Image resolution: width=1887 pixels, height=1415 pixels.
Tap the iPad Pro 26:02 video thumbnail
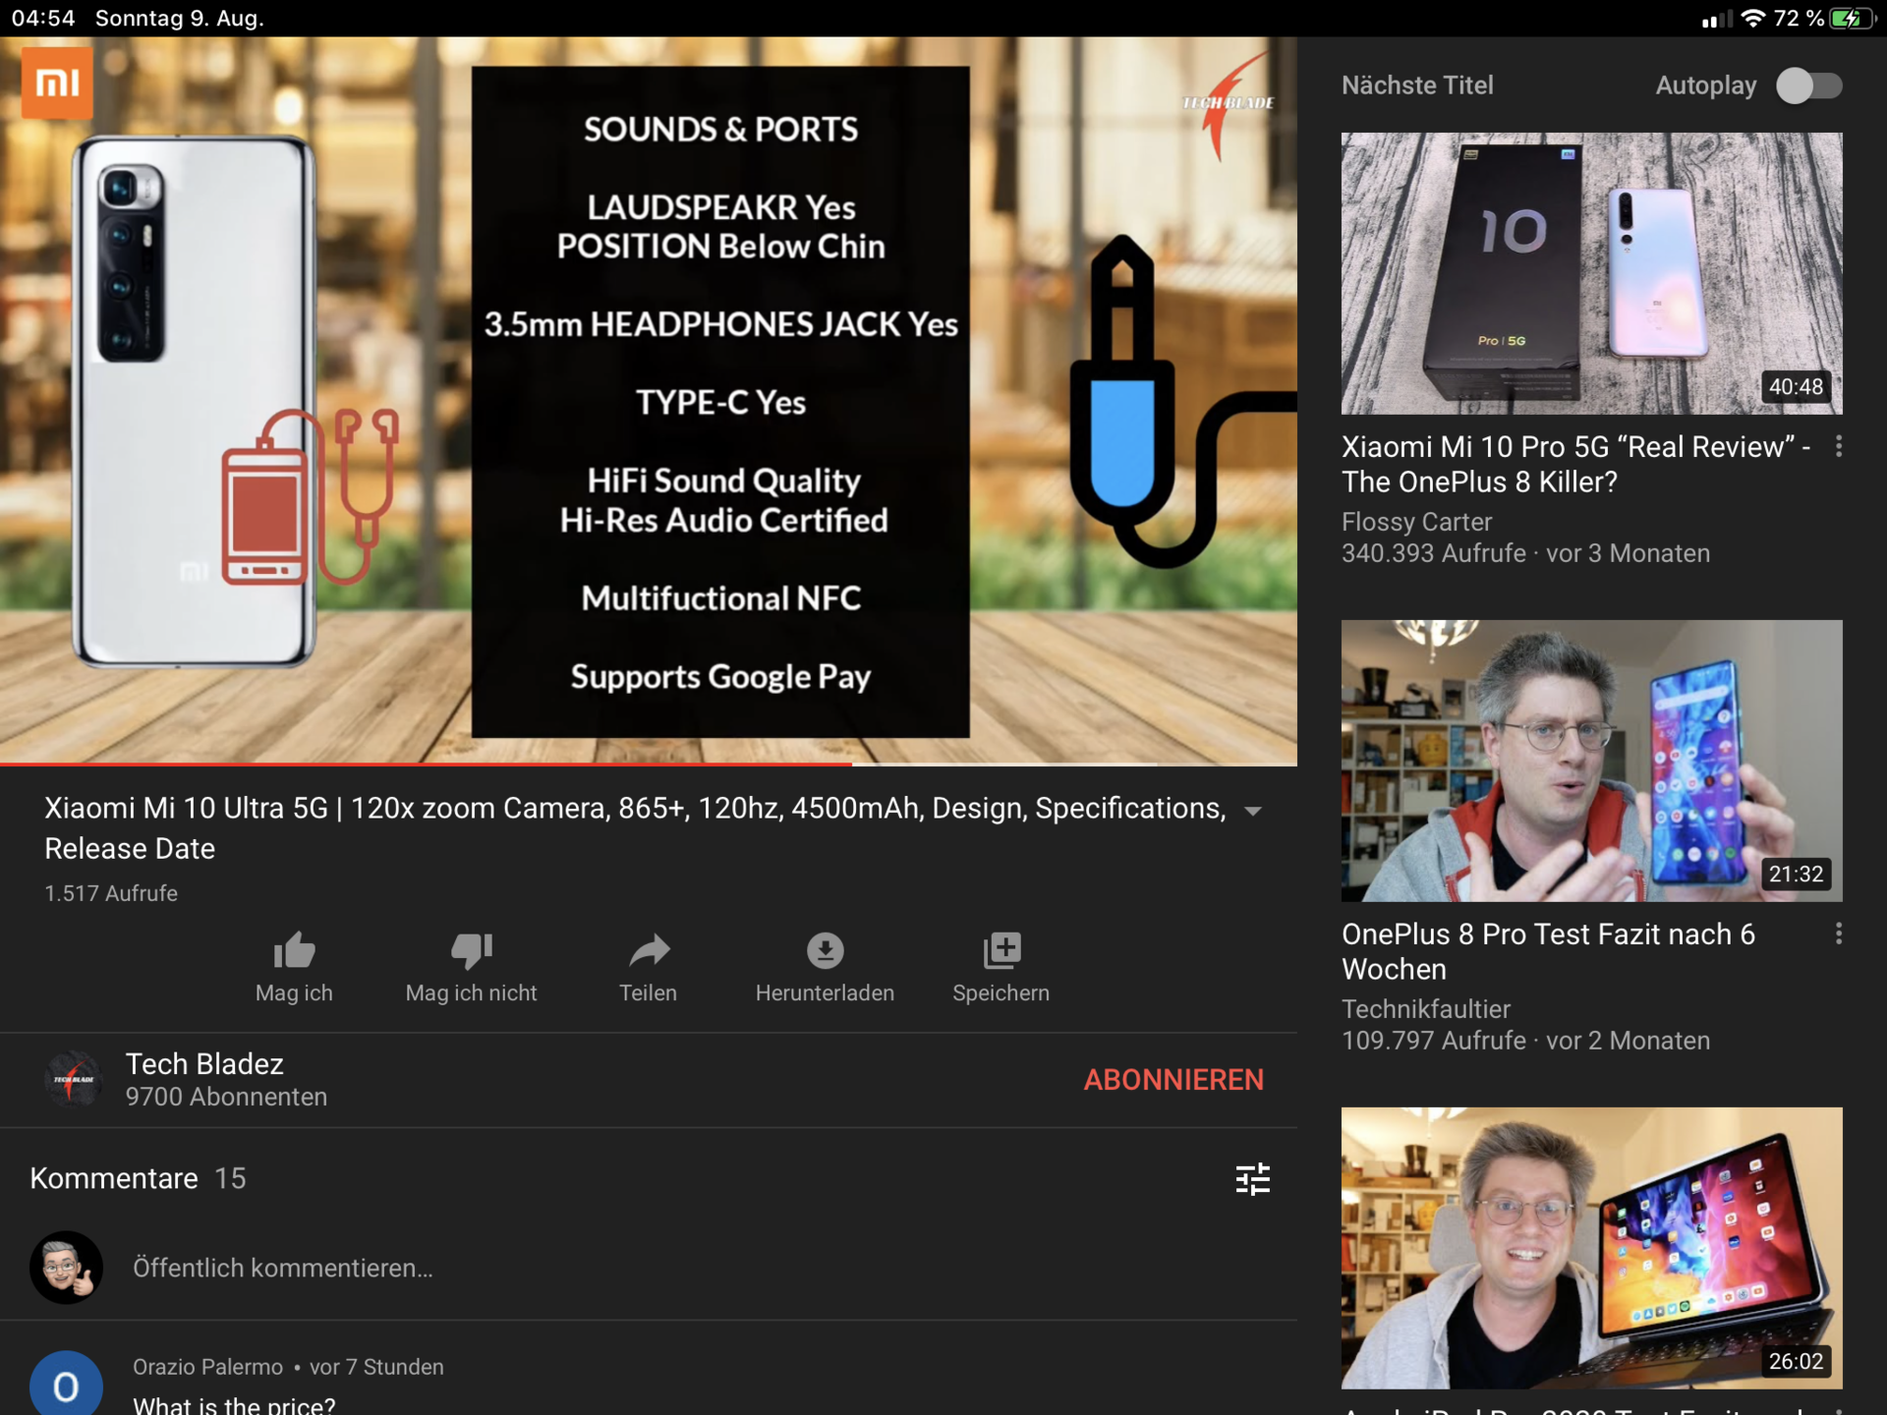1591,1248
